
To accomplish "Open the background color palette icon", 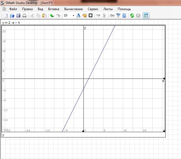I will coord(85,15).
